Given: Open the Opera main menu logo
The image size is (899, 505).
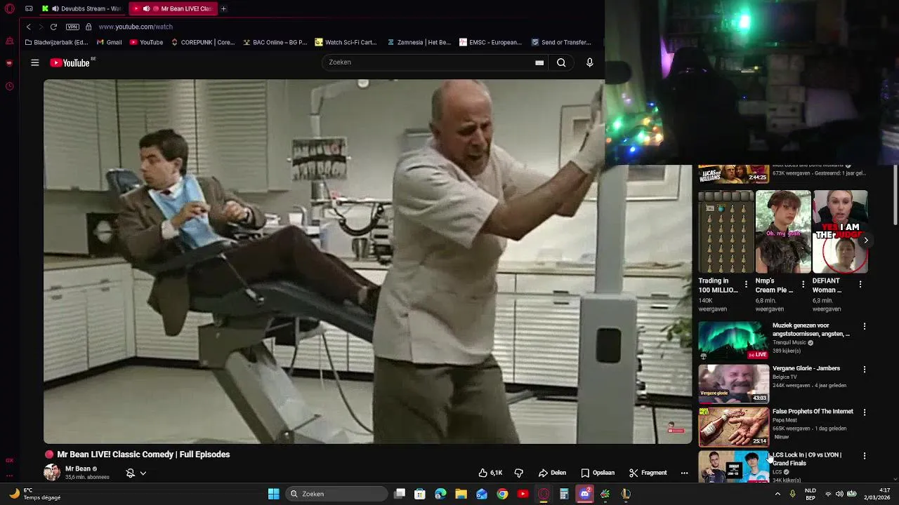Looking at the screenshot, I should click(9, 8).
